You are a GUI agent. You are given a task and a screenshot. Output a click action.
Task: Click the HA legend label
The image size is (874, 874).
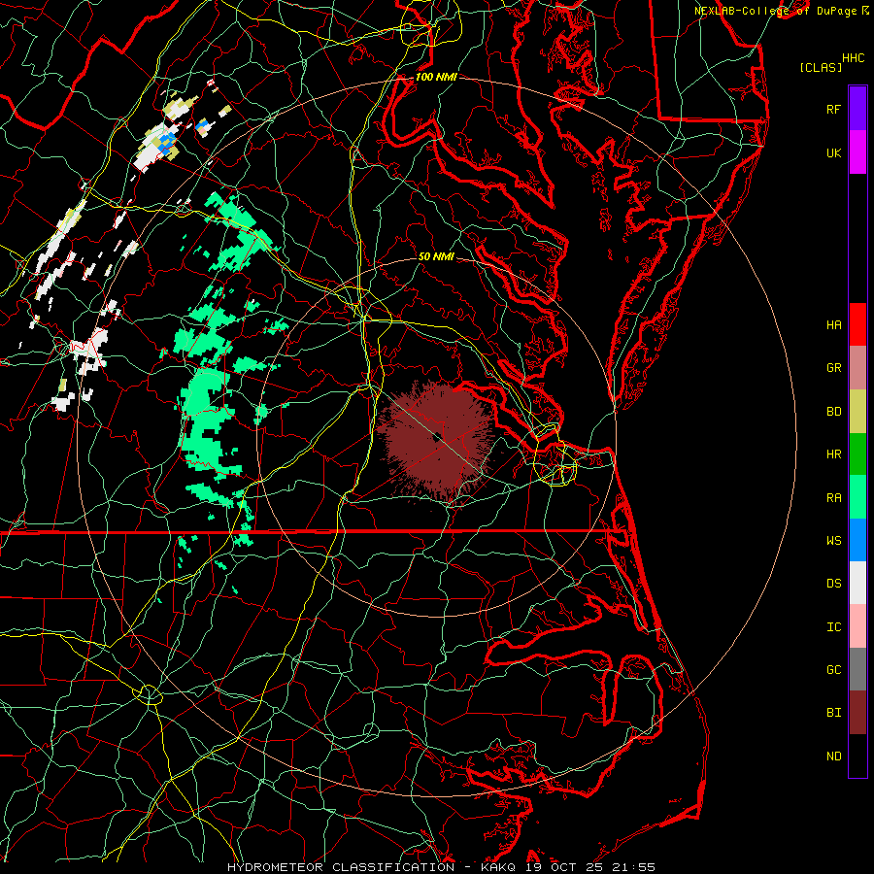pyautogui.click(x=833, y=325)
